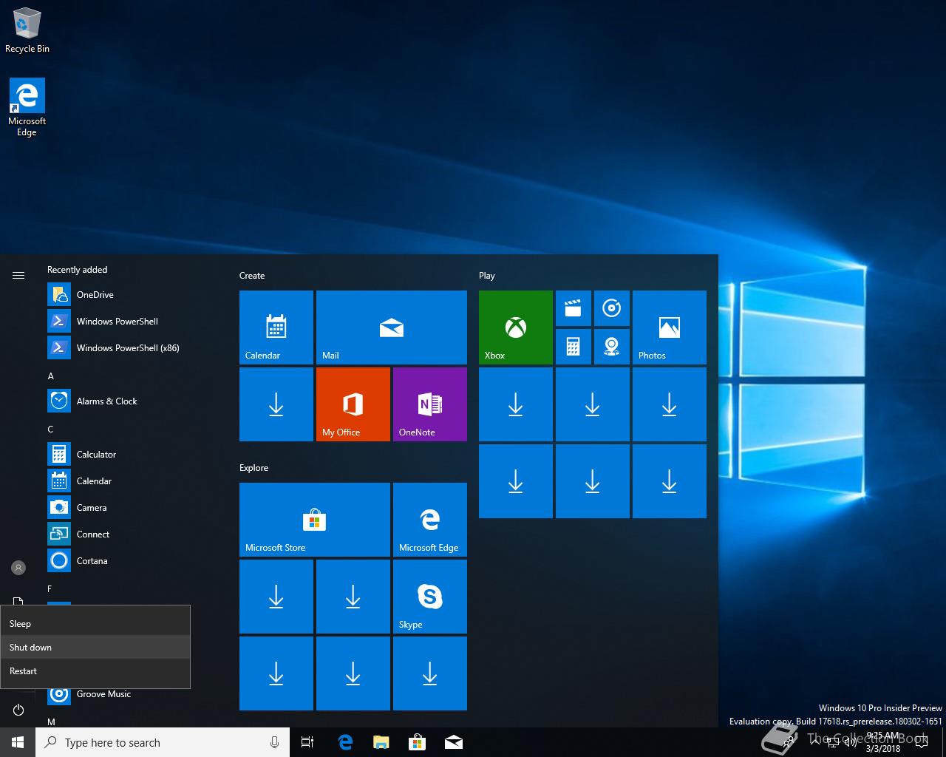
Task: Click the Power icon in Start rail
Action: tap(18, 710)
